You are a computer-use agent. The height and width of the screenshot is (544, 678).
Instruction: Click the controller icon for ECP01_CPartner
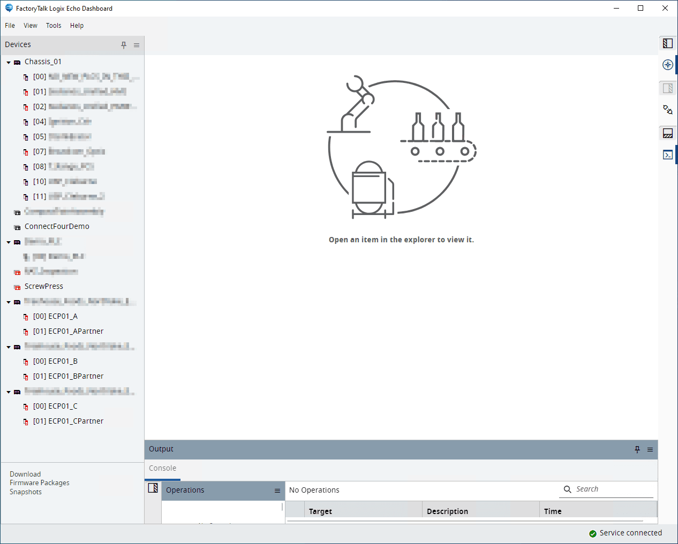(x=26, y=422)
